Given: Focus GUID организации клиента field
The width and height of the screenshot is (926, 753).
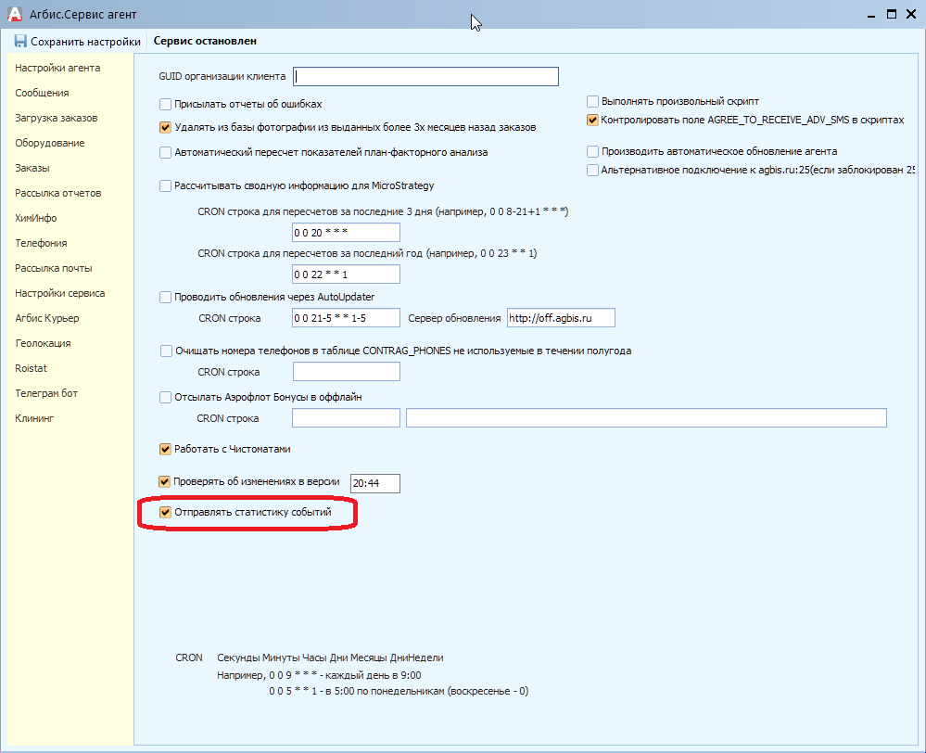Looking at the screenshot, I should coord(425,76).
